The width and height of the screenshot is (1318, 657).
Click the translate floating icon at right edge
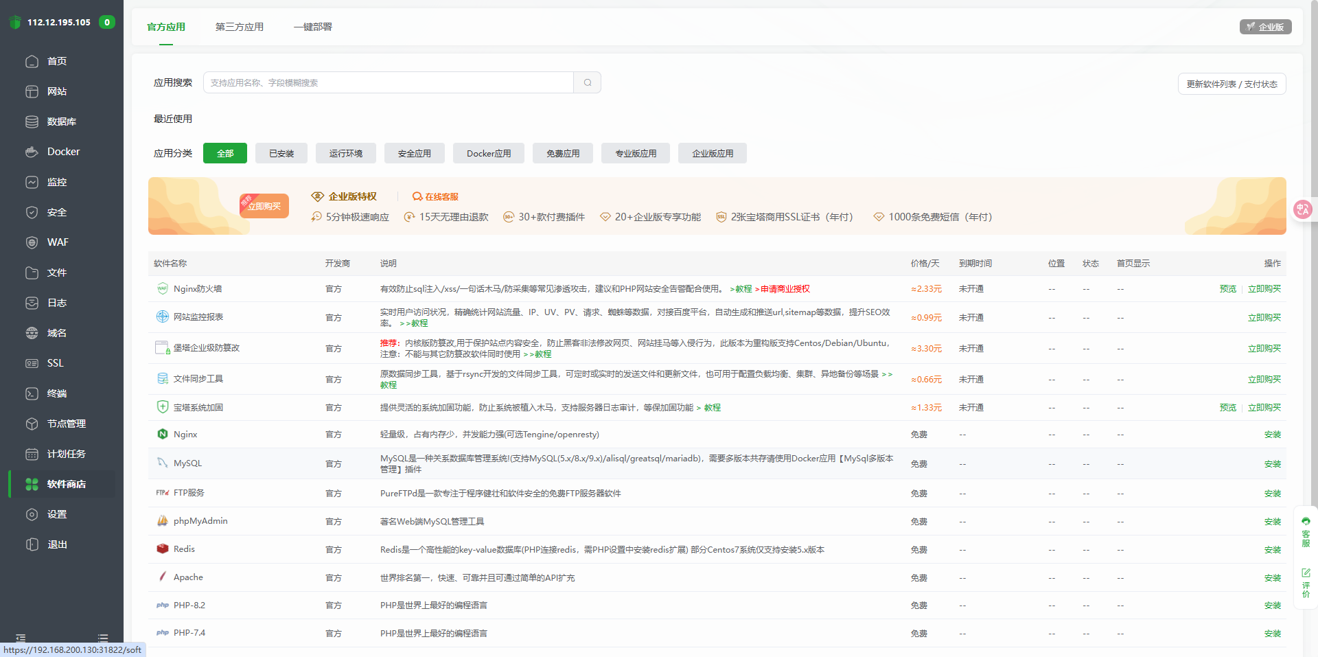(x=1302, y=209)
